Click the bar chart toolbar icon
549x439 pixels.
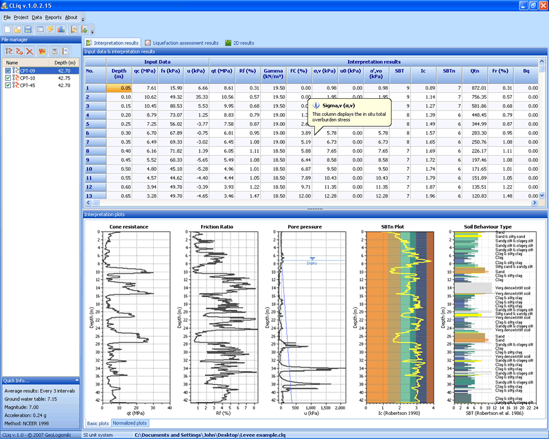tap(61, 29)
